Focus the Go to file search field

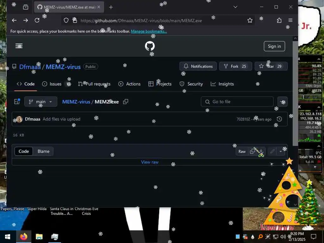pos(237,102)
